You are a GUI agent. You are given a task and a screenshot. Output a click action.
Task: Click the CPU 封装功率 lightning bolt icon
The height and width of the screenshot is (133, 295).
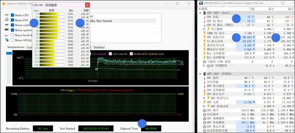pyautogui.click(x=204, y=37)
